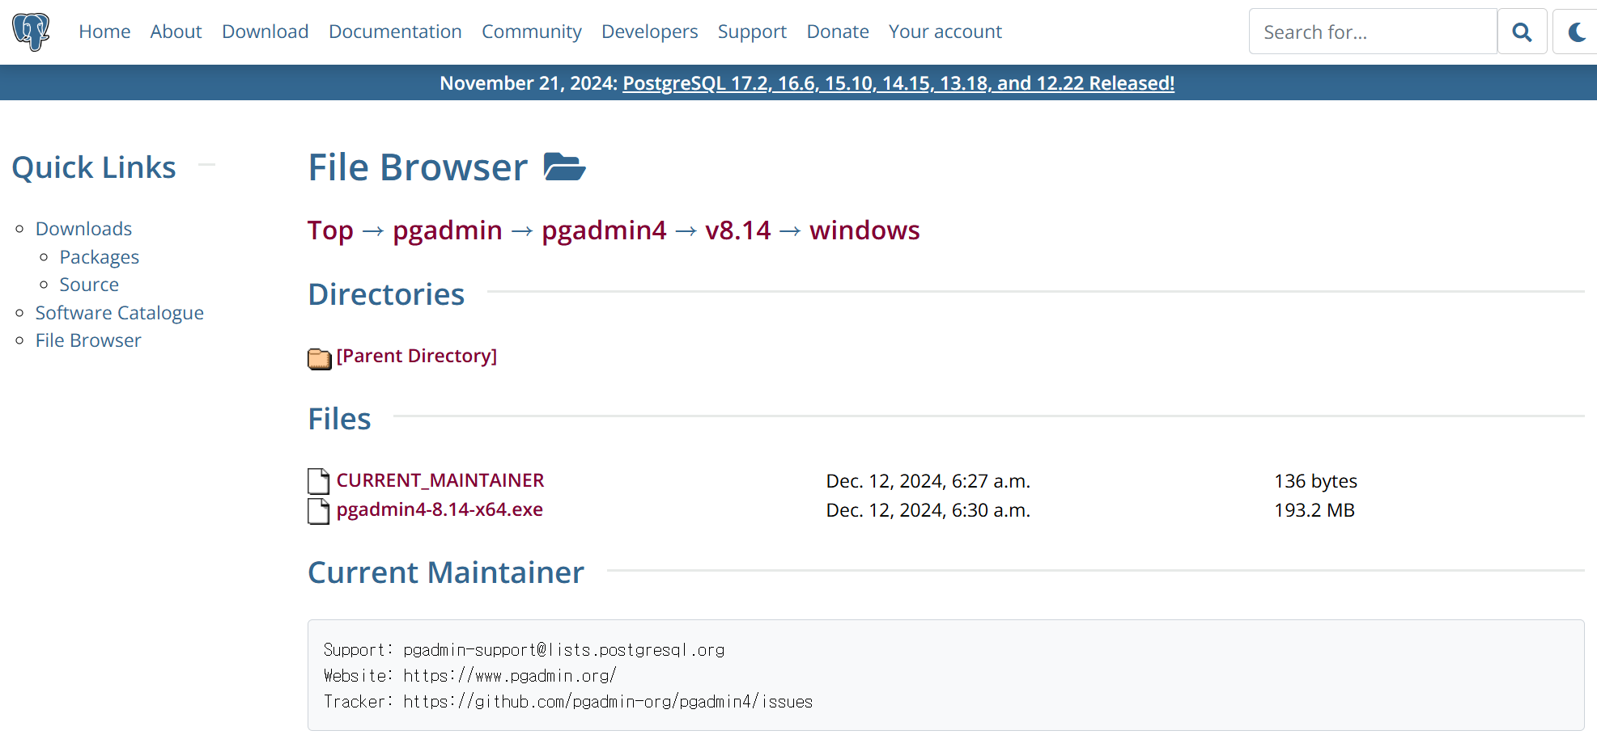Screen dimensions: 1597x756
Task: Go to pgadmin4 in the breadcrumb
Action: click(x=604, y=230)
